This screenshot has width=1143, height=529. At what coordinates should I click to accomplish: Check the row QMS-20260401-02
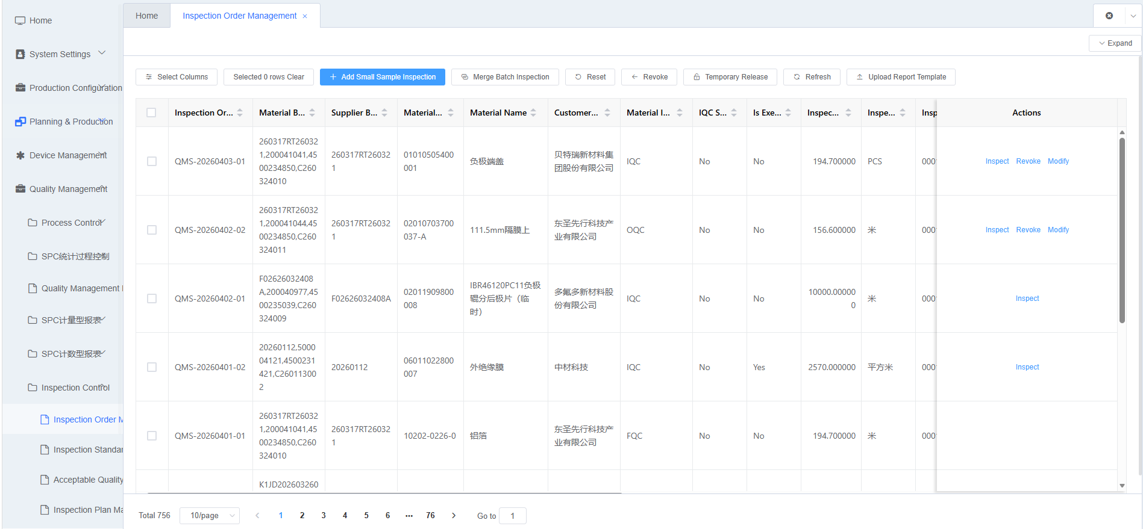152,367
